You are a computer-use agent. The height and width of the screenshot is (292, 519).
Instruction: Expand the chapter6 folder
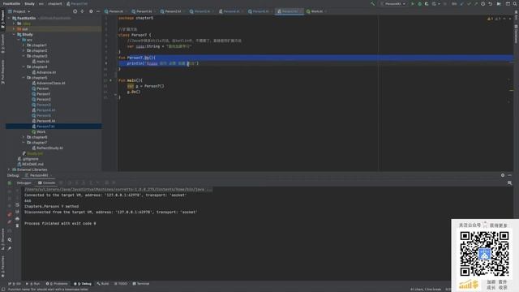click(24, 137)
